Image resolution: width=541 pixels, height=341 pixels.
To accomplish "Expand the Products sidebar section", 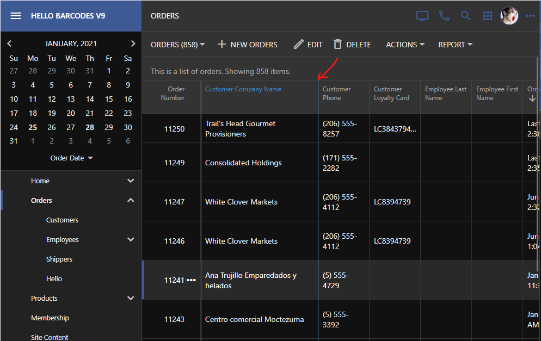I will (x=131, y=298).
